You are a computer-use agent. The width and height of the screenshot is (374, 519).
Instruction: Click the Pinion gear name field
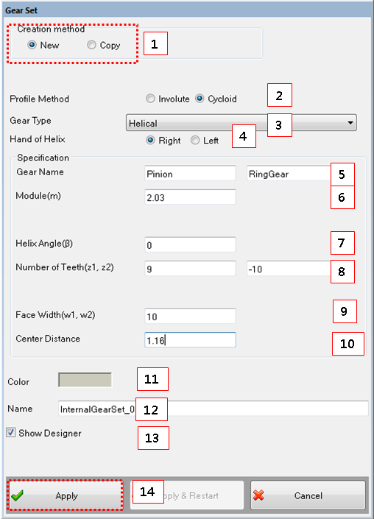[190, 174]
